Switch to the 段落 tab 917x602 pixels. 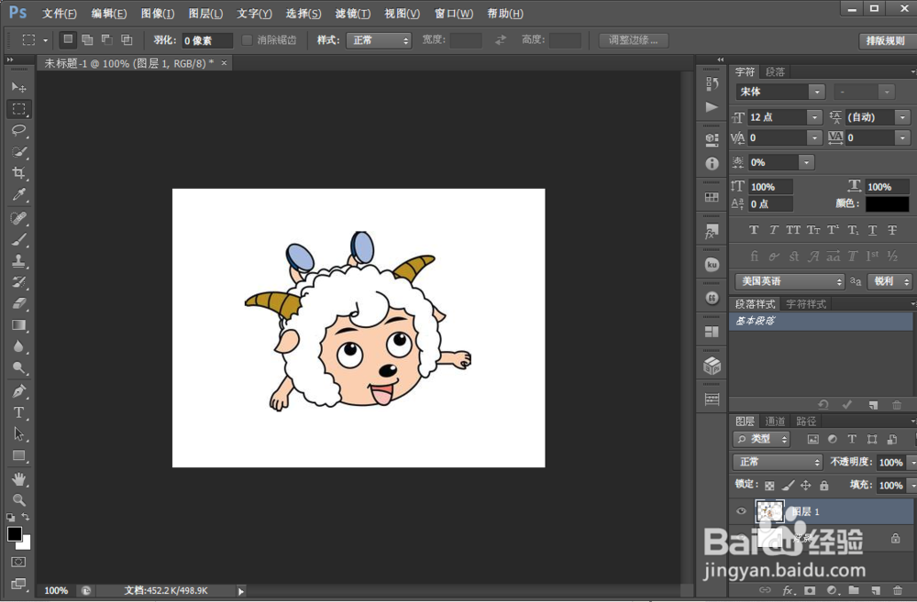775,71
